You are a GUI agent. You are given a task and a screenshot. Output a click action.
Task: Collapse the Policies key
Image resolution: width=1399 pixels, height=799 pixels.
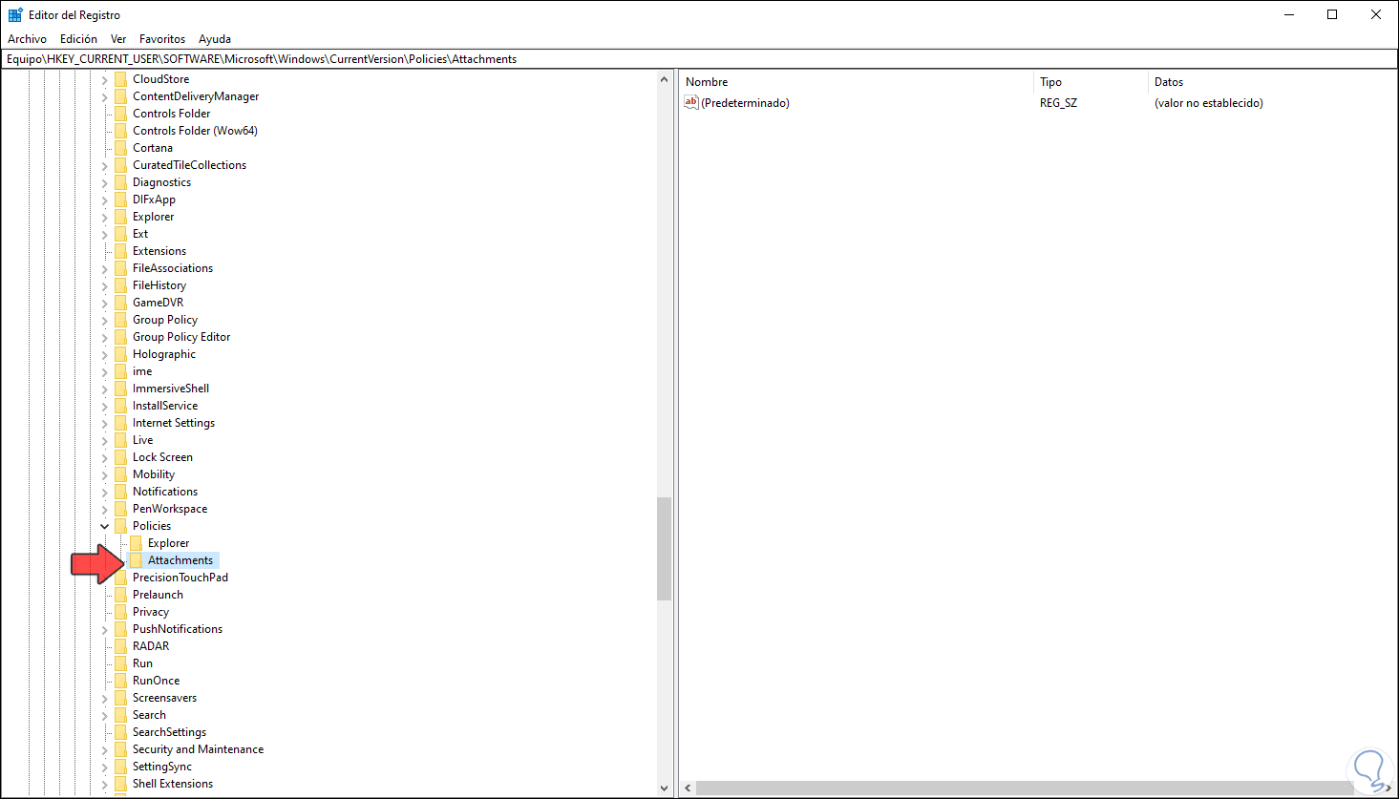pos(105,526)
